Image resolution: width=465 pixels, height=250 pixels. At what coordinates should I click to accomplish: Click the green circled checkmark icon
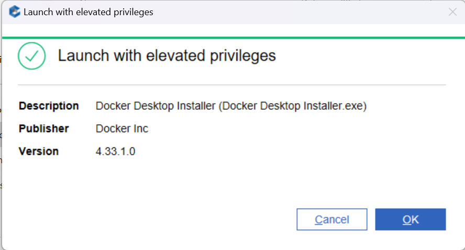pos(31,56)
